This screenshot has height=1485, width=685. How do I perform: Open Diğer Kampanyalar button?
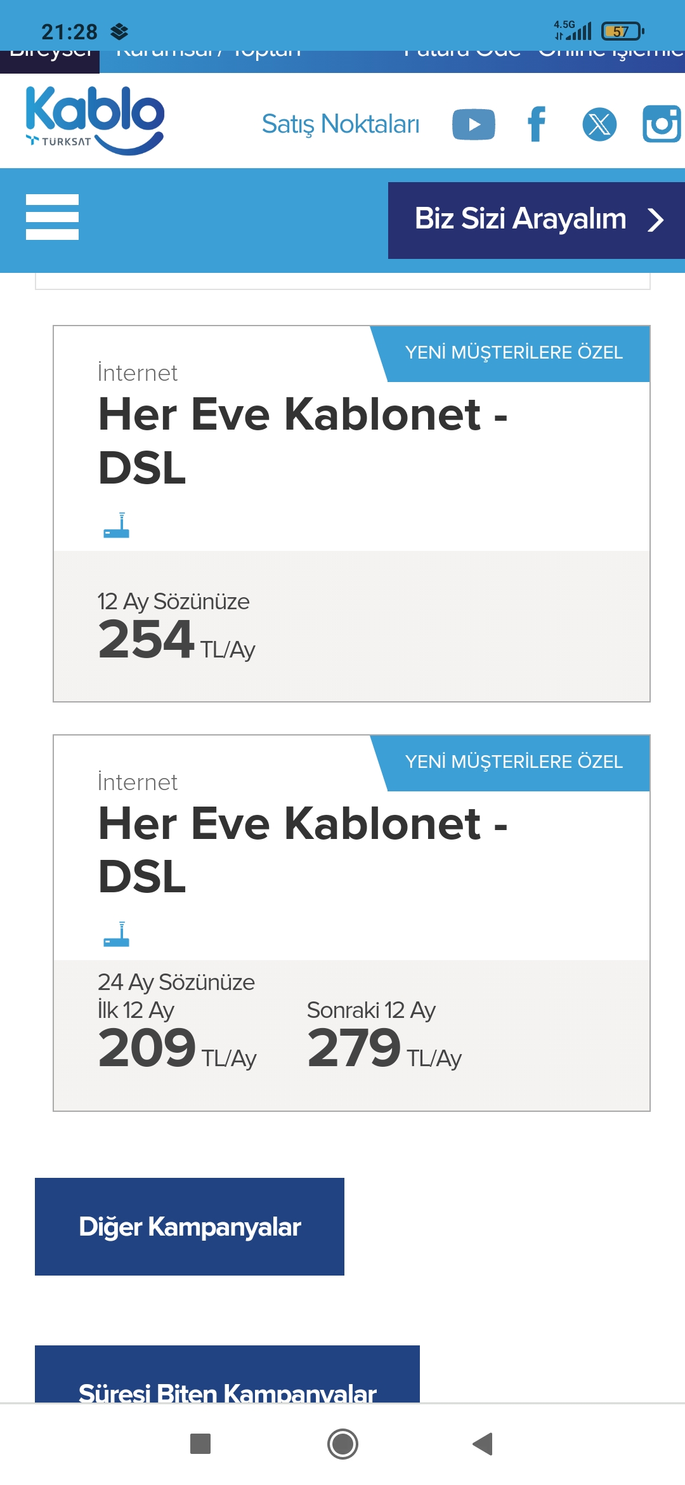(x=190, y=1227)
